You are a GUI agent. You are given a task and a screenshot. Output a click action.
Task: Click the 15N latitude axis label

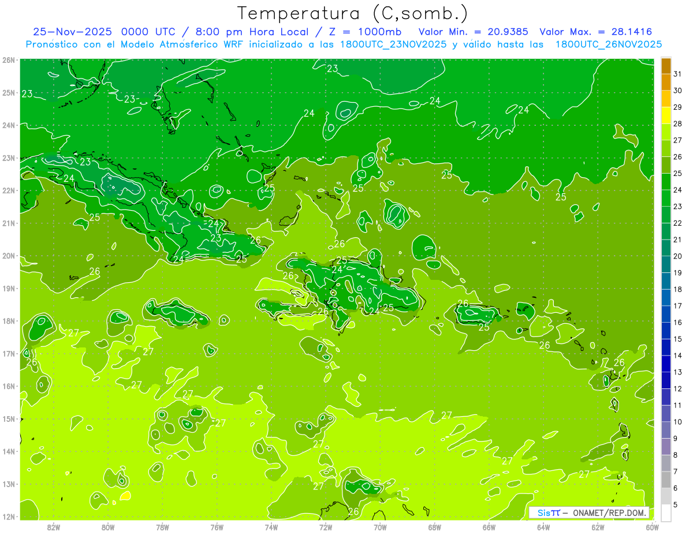pos(9,418)
